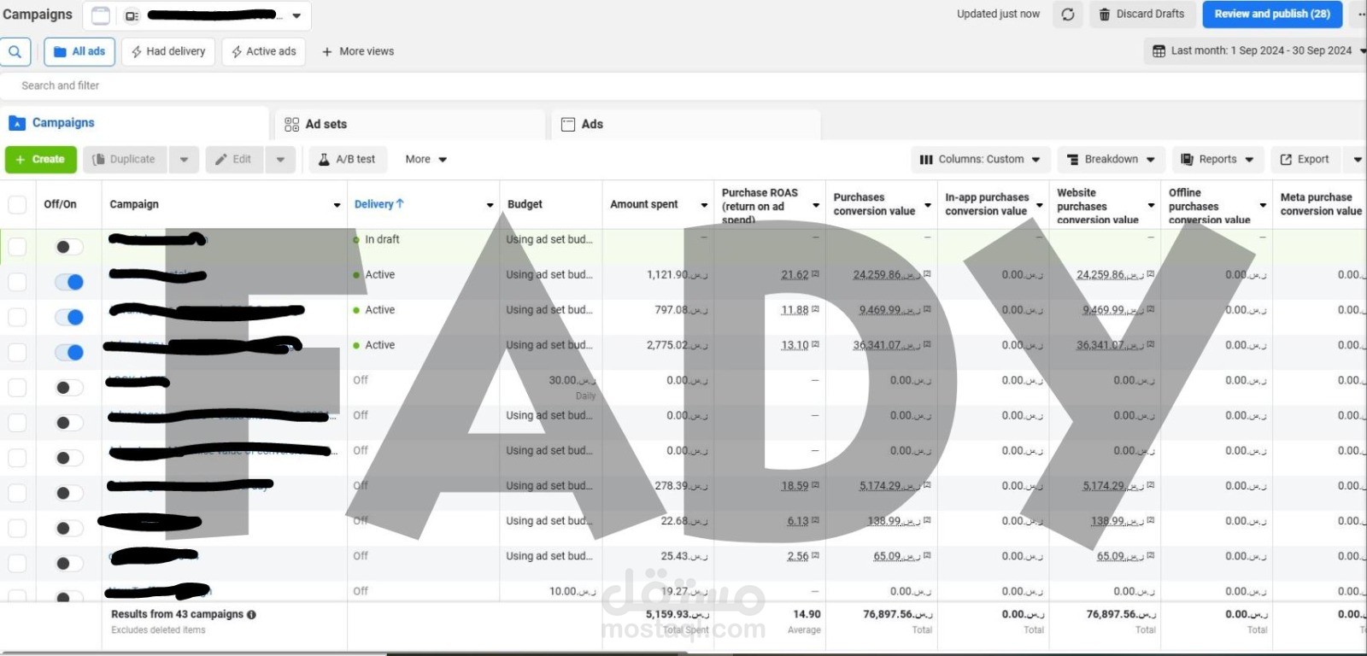The width and height of the screenshot is (1367, 656).
Task: Select the Had delivery view
Action: point(168,51)
